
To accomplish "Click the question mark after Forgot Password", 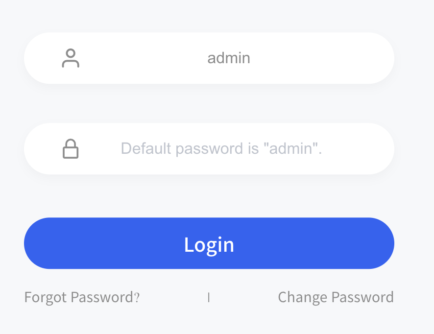I will click(x=137, y=298).
